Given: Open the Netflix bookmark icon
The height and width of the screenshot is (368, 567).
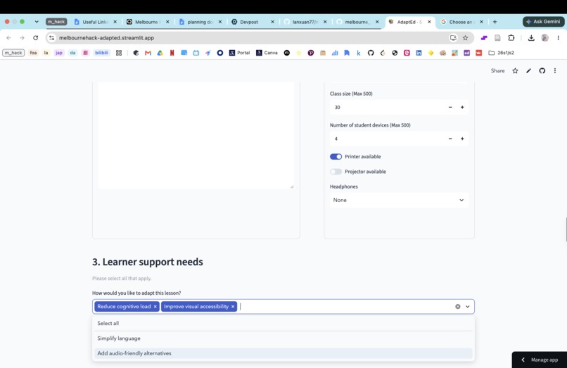Looking at the screenshot, I should coord(172,53).
